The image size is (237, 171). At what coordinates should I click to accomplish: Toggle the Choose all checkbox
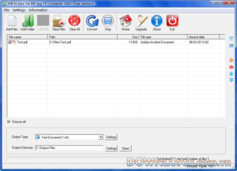click(9, 121)
